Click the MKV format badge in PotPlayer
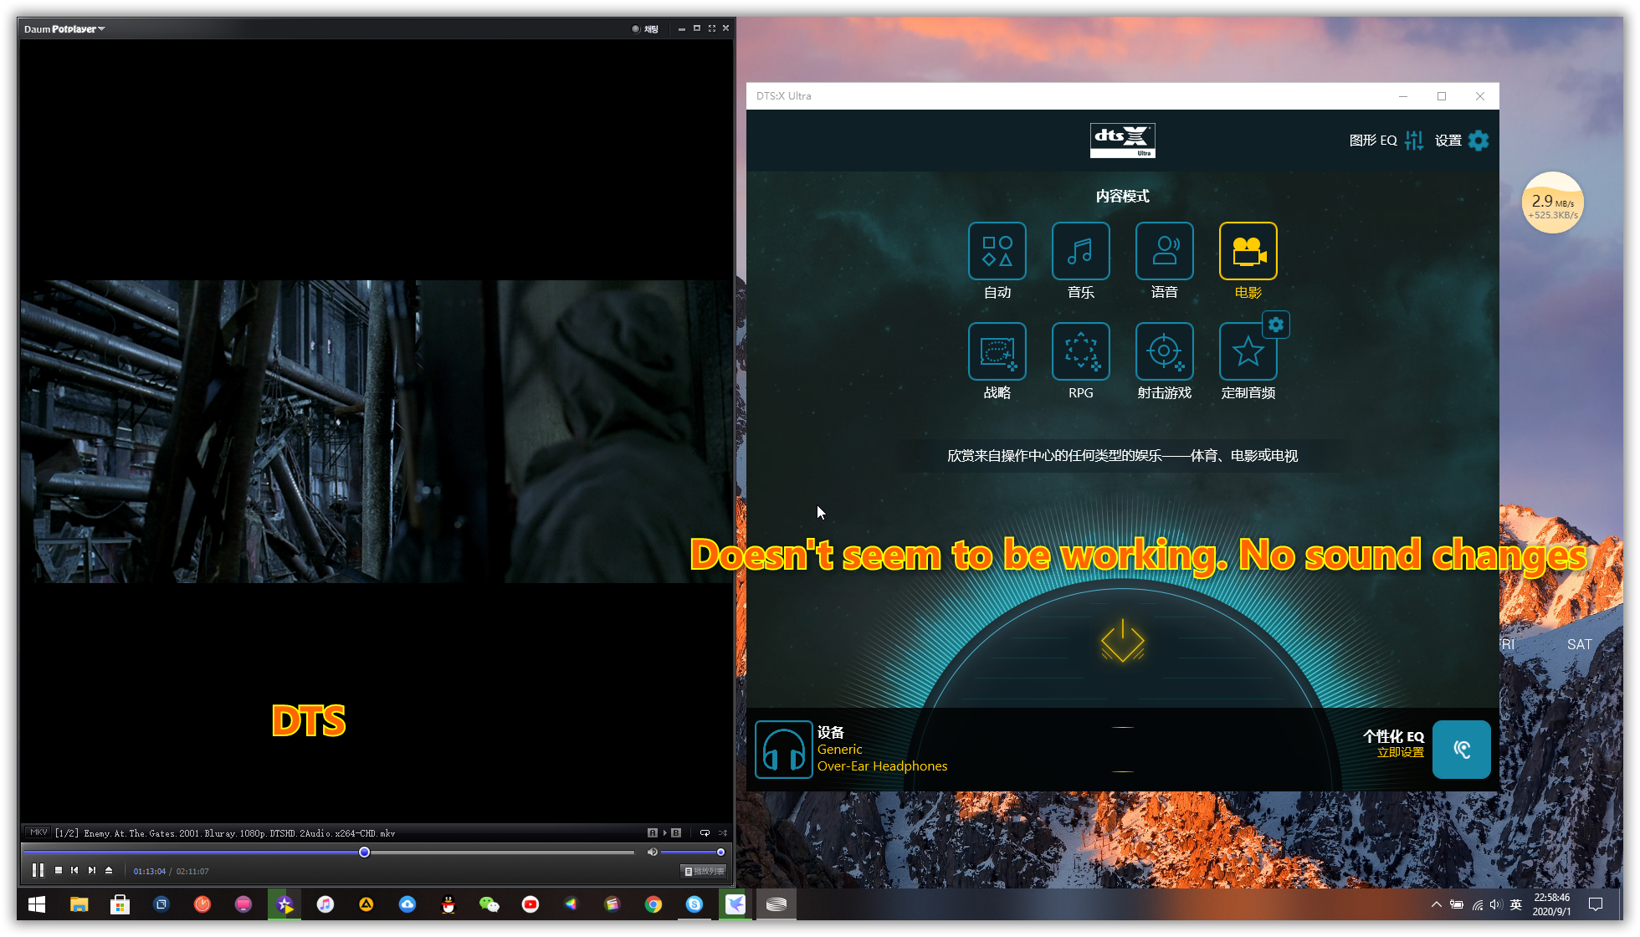Screen dimensions: 1640x937 pyautogui.click(x=38, y=832)
